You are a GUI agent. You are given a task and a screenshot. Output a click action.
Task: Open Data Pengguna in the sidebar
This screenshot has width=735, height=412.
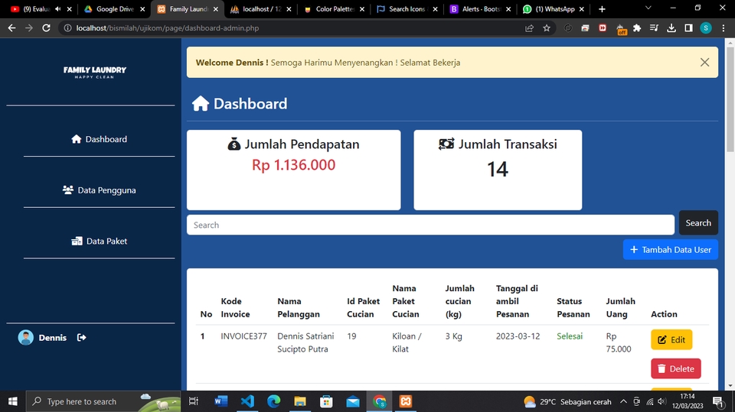[99, 190]
